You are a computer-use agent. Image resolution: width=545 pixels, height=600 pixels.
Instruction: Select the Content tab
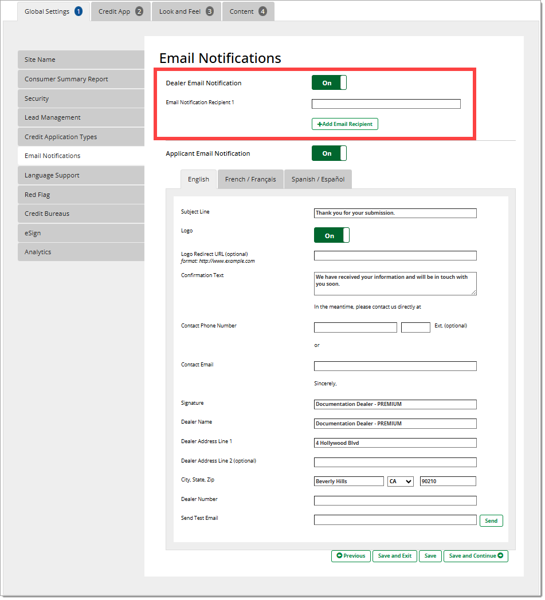[248, 11]
